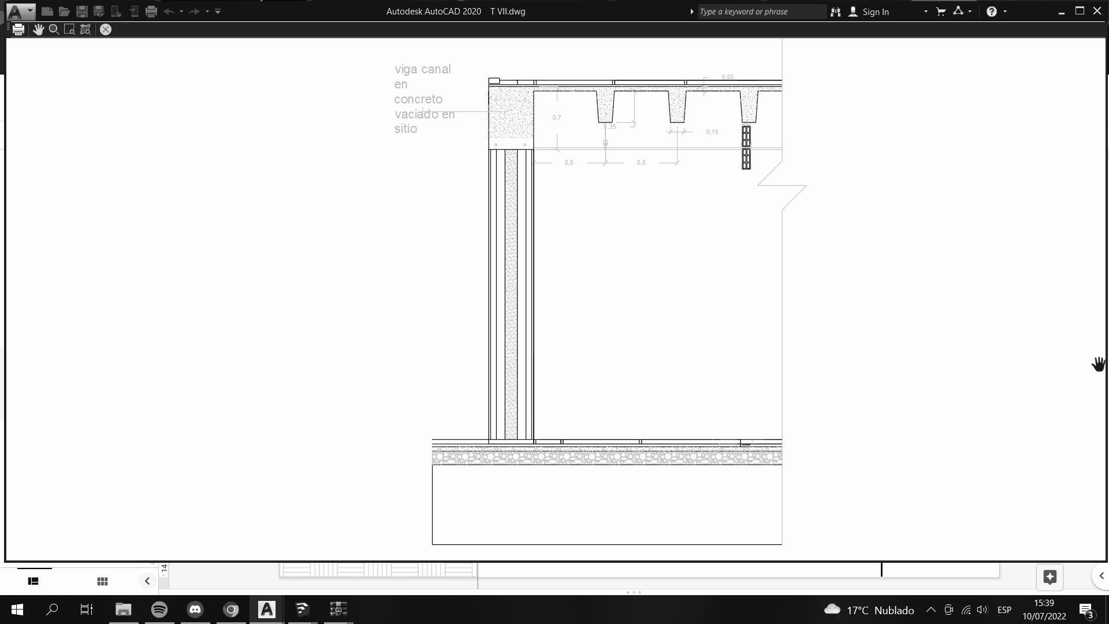The width and height of the screenshot is (1109, 624).
Task: Open Spotify from the Windows taskbar
Action: pyautogui.click(x=159, y=610)
